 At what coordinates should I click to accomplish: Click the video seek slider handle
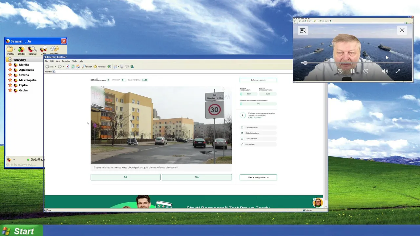coord(305,63)
